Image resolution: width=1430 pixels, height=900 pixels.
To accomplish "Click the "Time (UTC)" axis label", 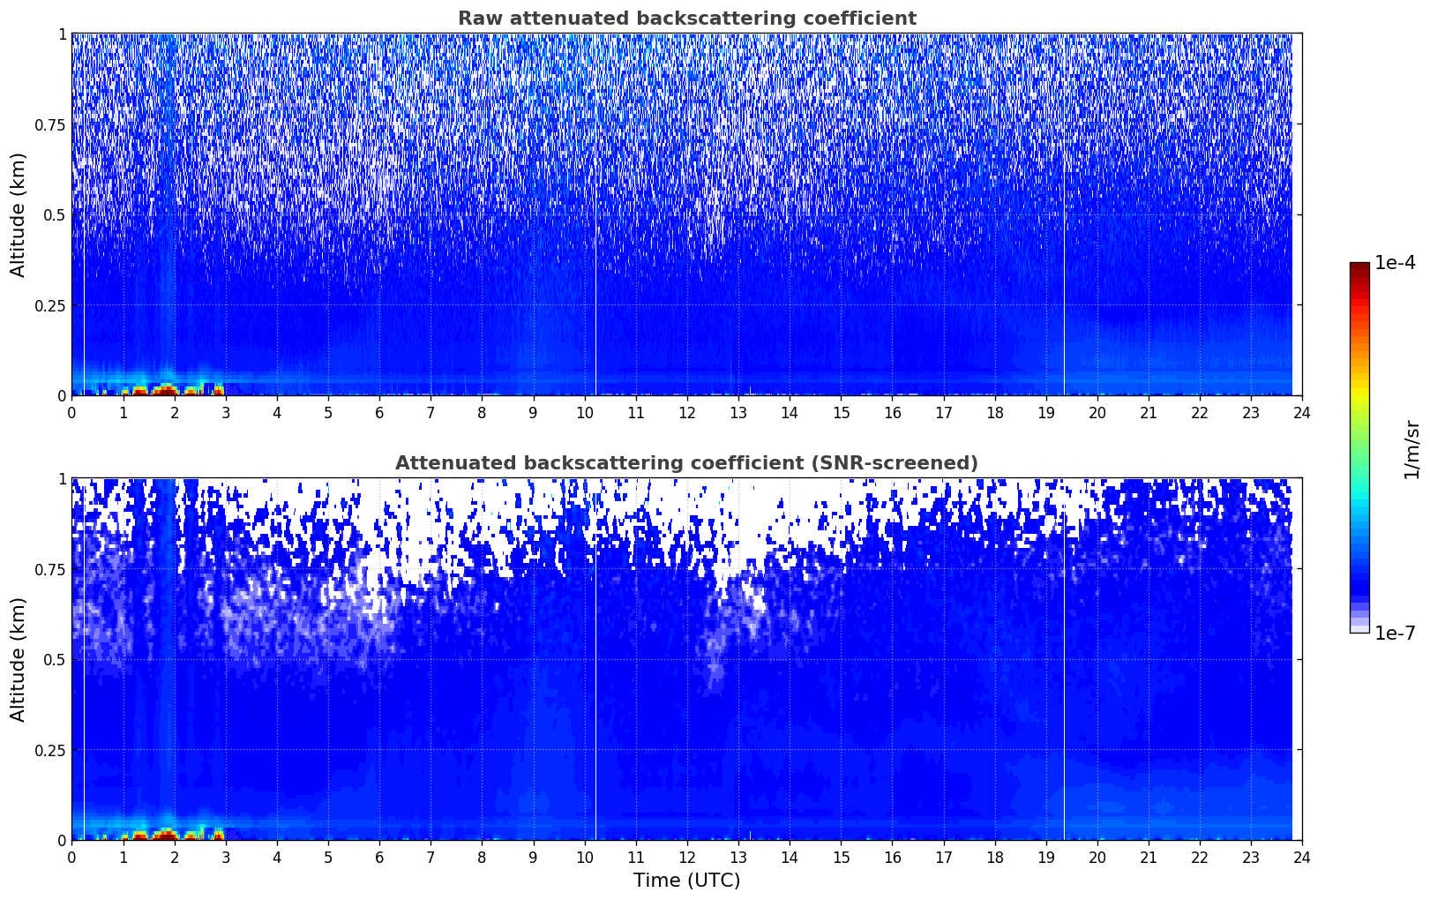I will coord(686,880).
